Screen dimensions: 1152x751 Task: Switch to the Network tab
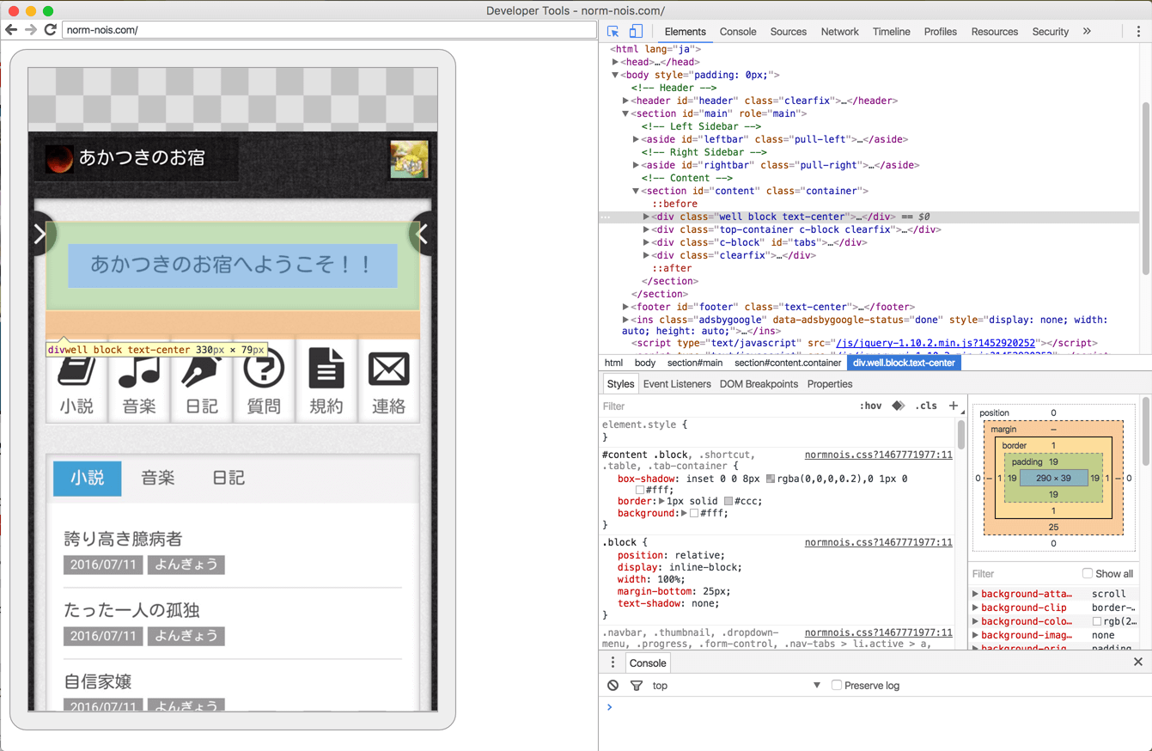(x=839, y=32)
